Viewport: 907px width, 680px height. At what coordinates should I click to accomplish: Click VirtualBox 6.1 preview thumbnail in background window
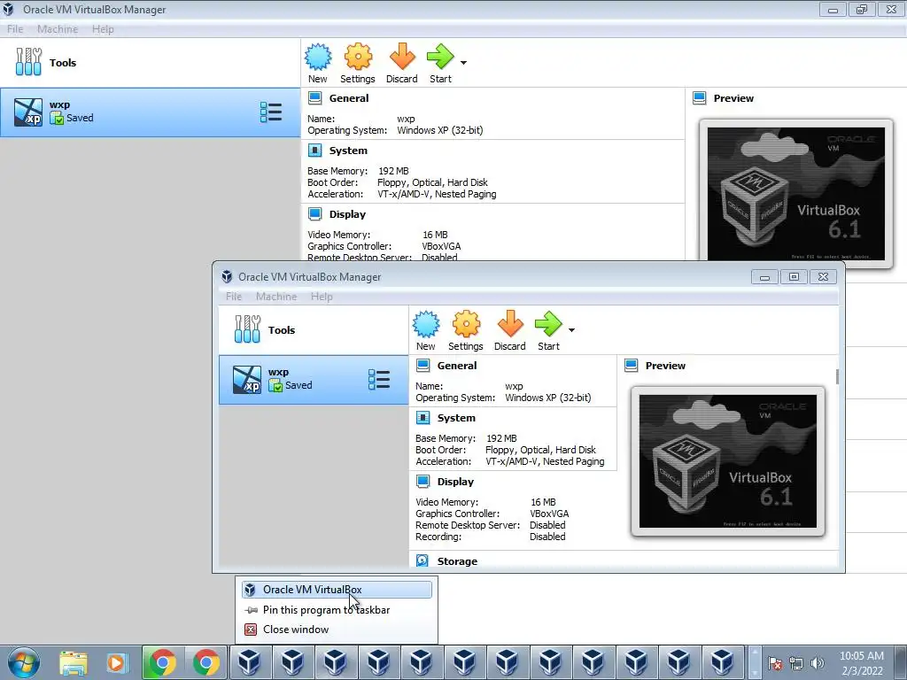796,194
